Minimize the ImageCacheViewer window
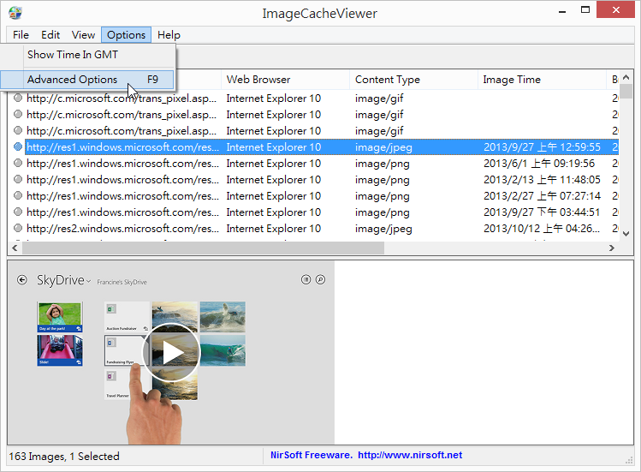Viewport: 641px width, 472px height. [x=562, y=11]
